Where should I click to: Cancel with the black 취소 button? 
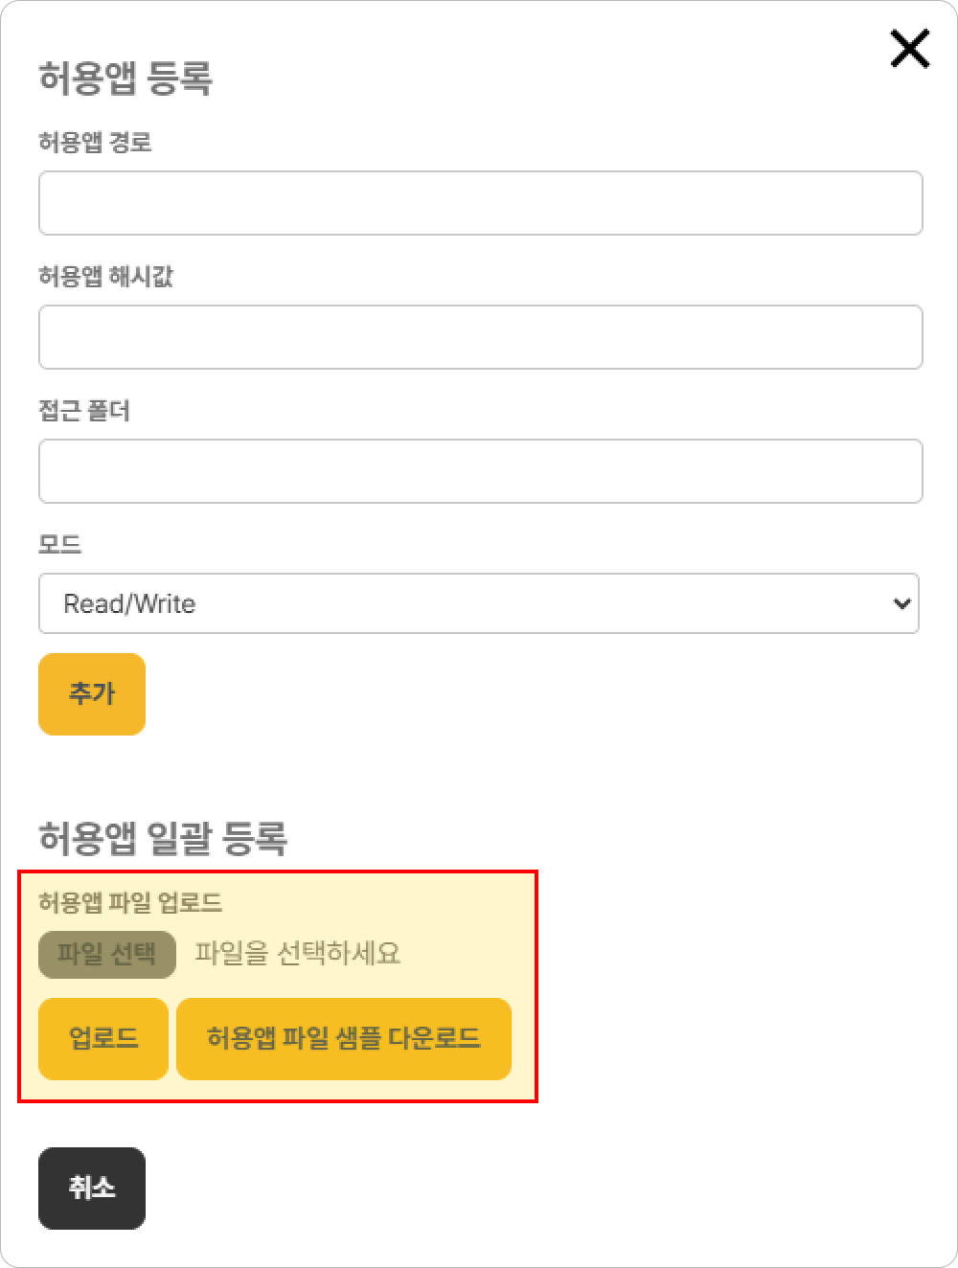pyautogui.click(x=92, y=1188)
